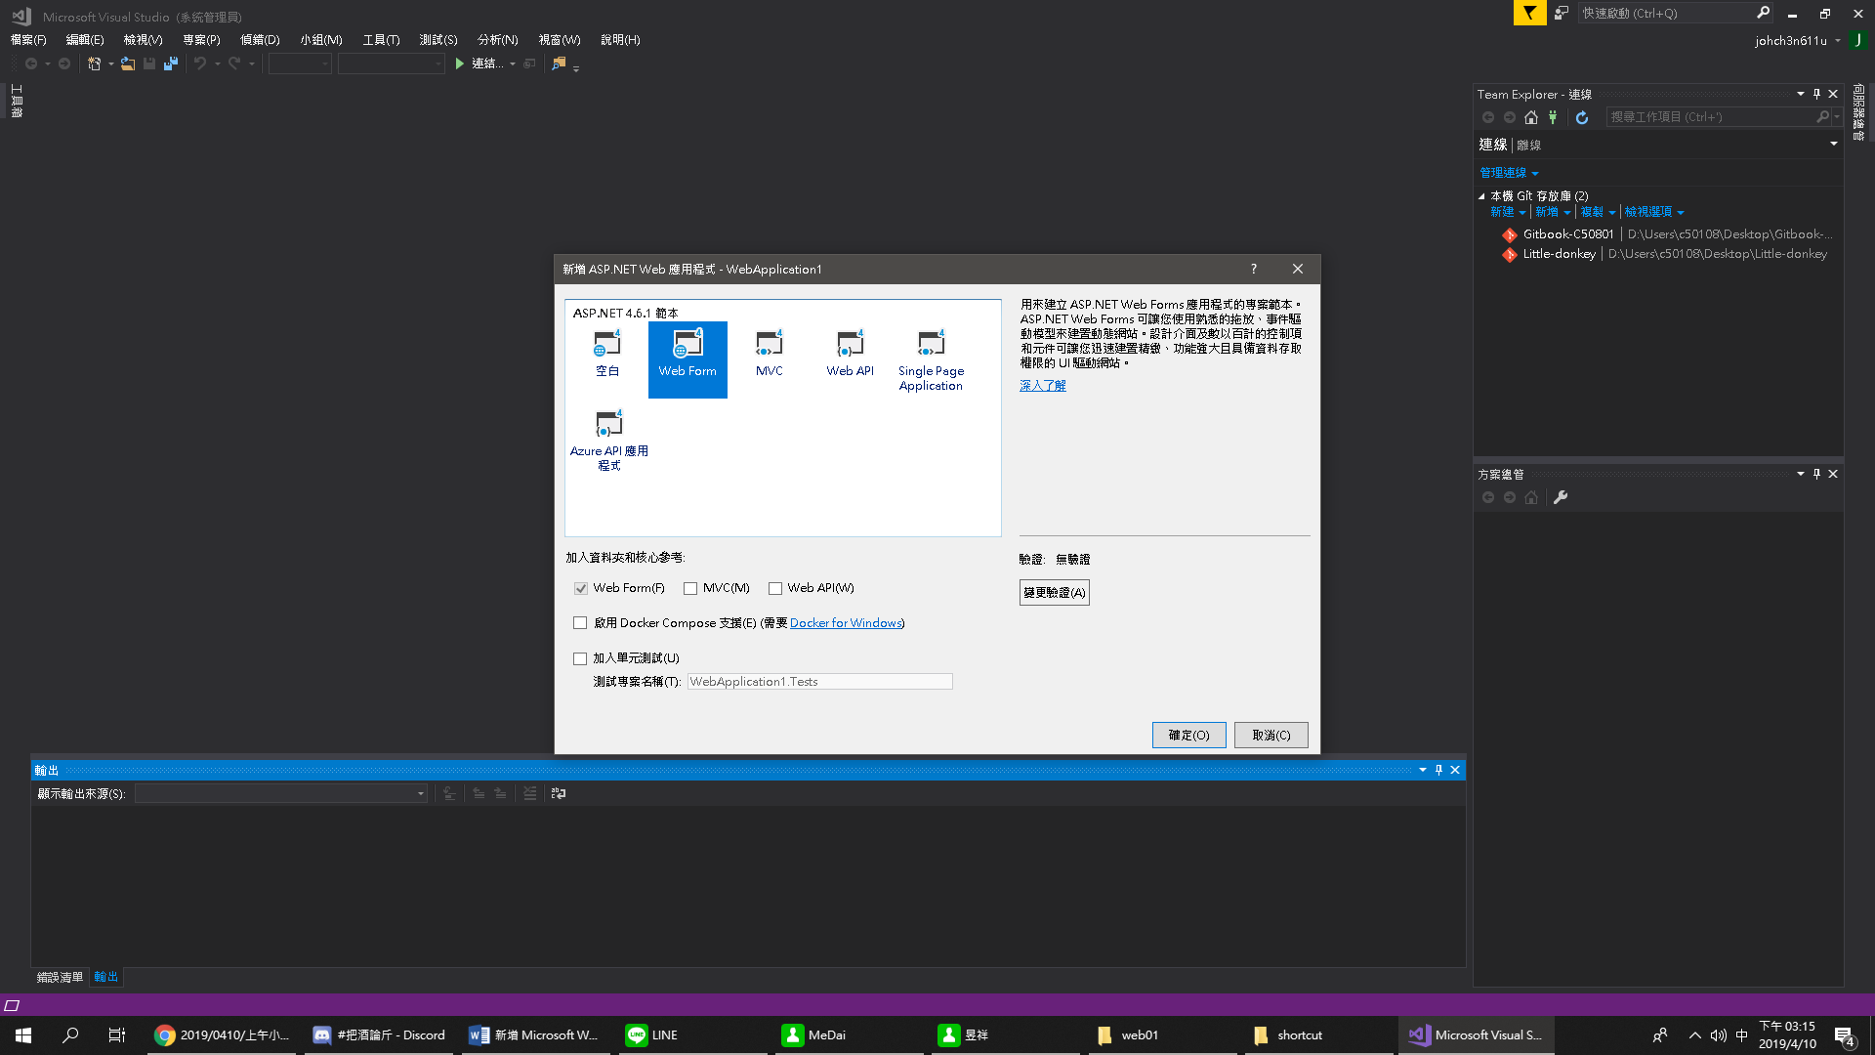Clear all icon in Output toolbar
1875x1055 pixels.
click(529, 793)
